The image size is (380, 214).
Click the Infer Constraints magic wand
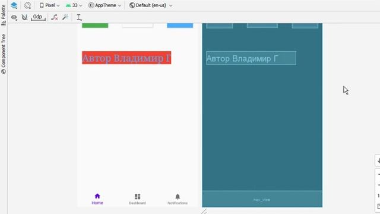pos(65,17)
